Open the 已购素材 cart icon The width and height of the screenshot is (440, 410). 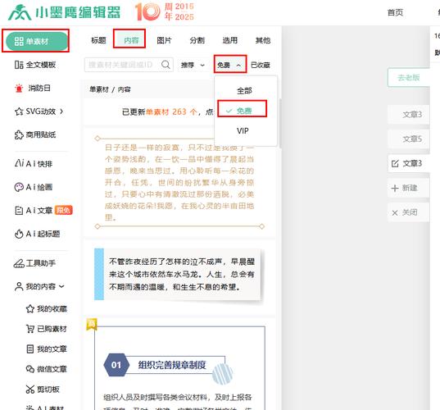pyautogui.click(x=30, y=329)
